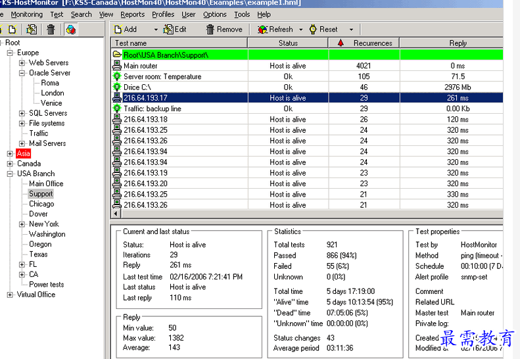Collapse the Oracle Server node
Screen dimensions: 520x359
[x=22, y=73]
